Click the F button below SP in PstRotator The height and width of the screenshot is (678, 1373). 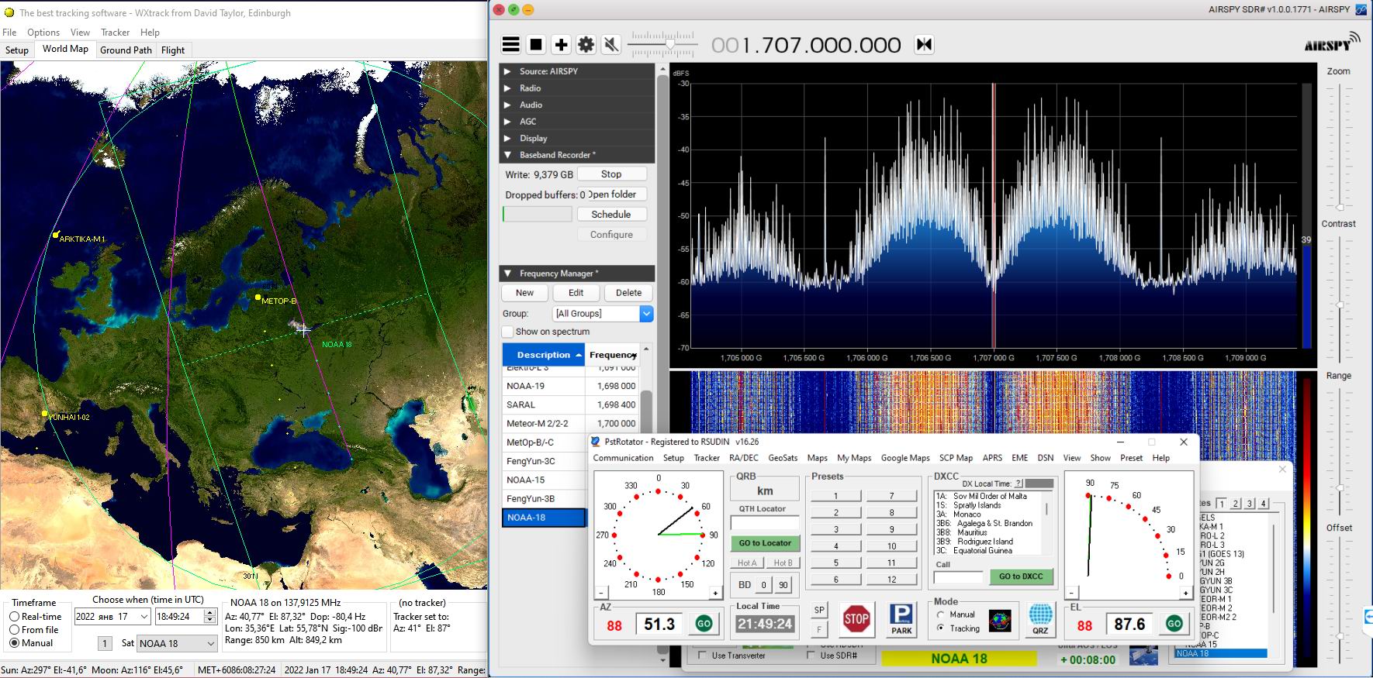819,629
